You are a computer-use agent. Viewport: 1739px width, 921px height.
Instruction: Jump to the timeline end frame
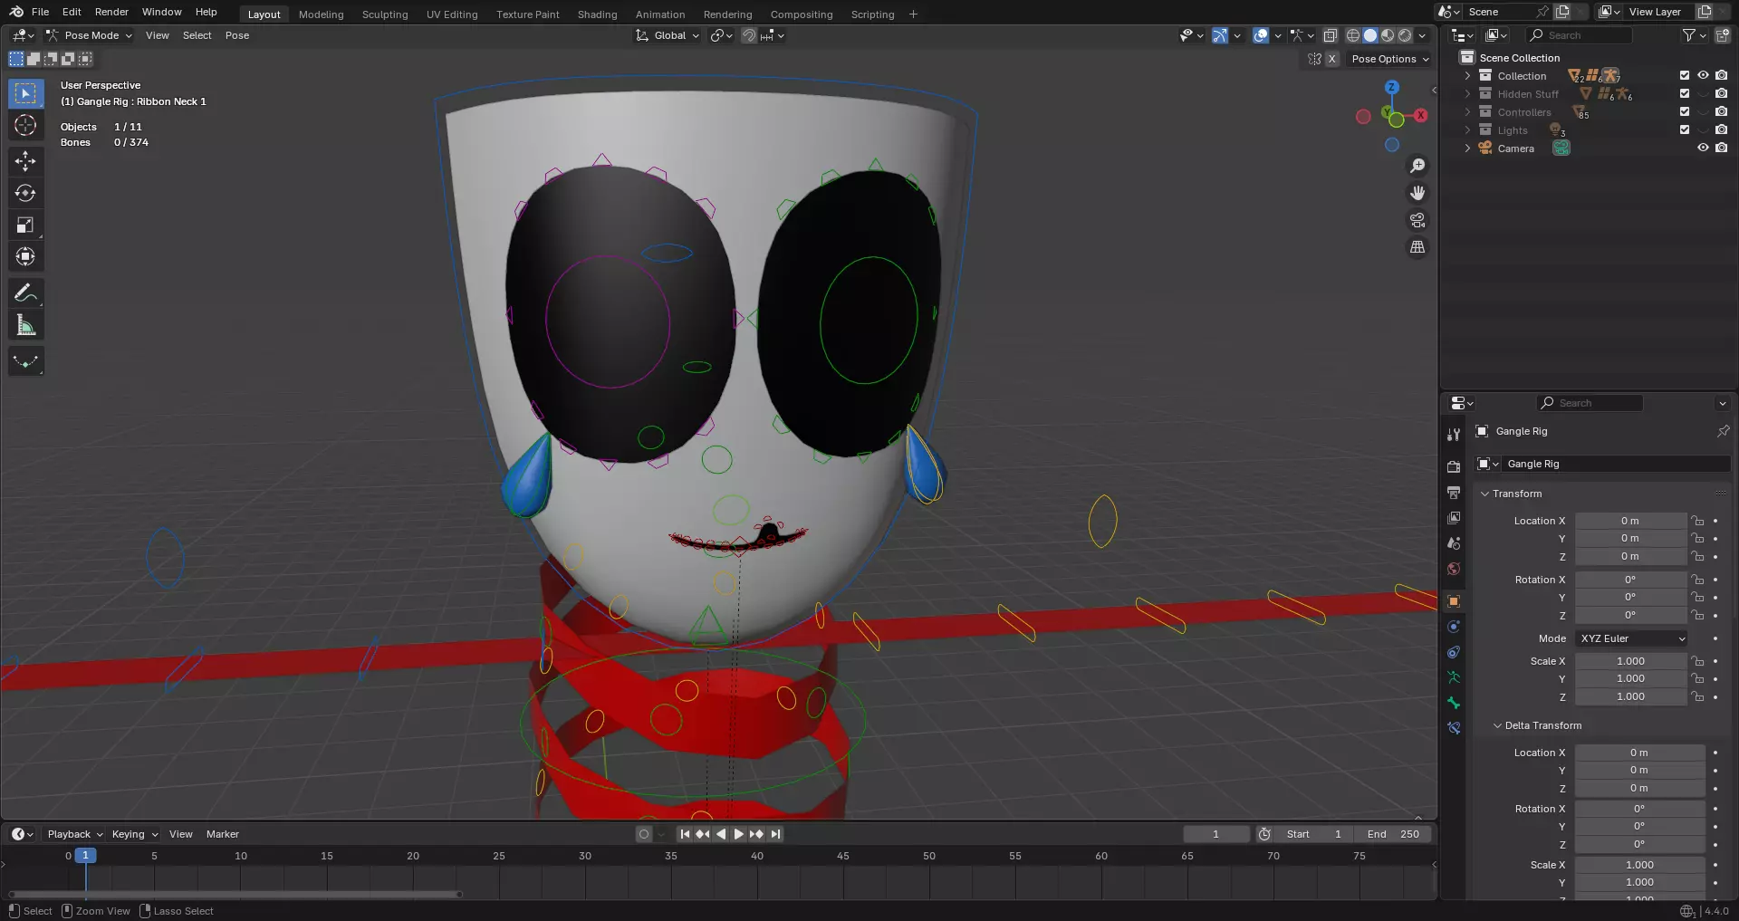[775, 834]
